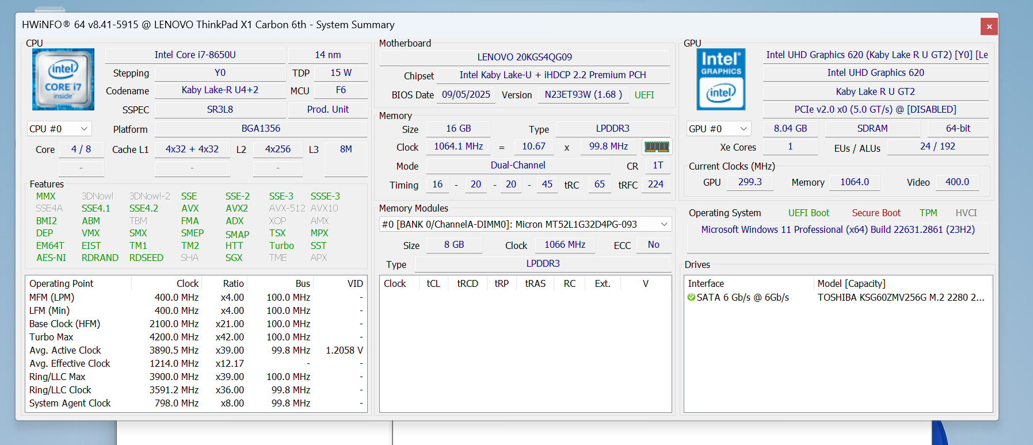This screenshot has height=445, width=1033.
Task: Click the "UEFI Boot" status label
Action: [x=809, y=213]
